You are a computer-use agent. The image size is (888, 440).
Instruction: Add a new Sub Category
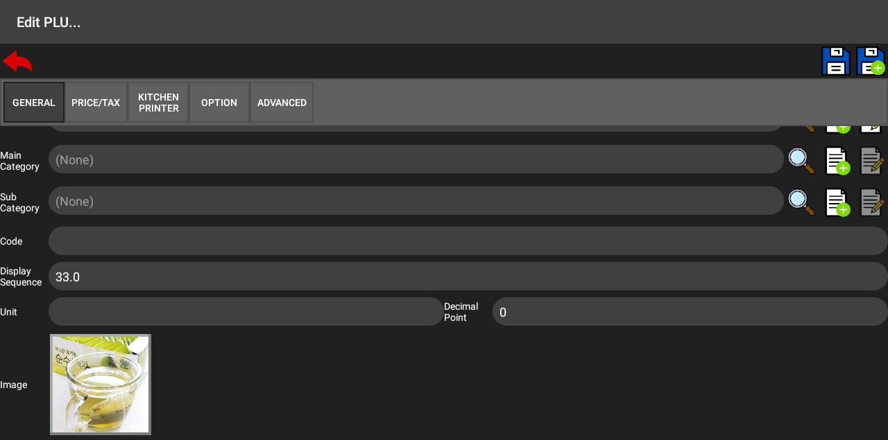click(837, 202)
